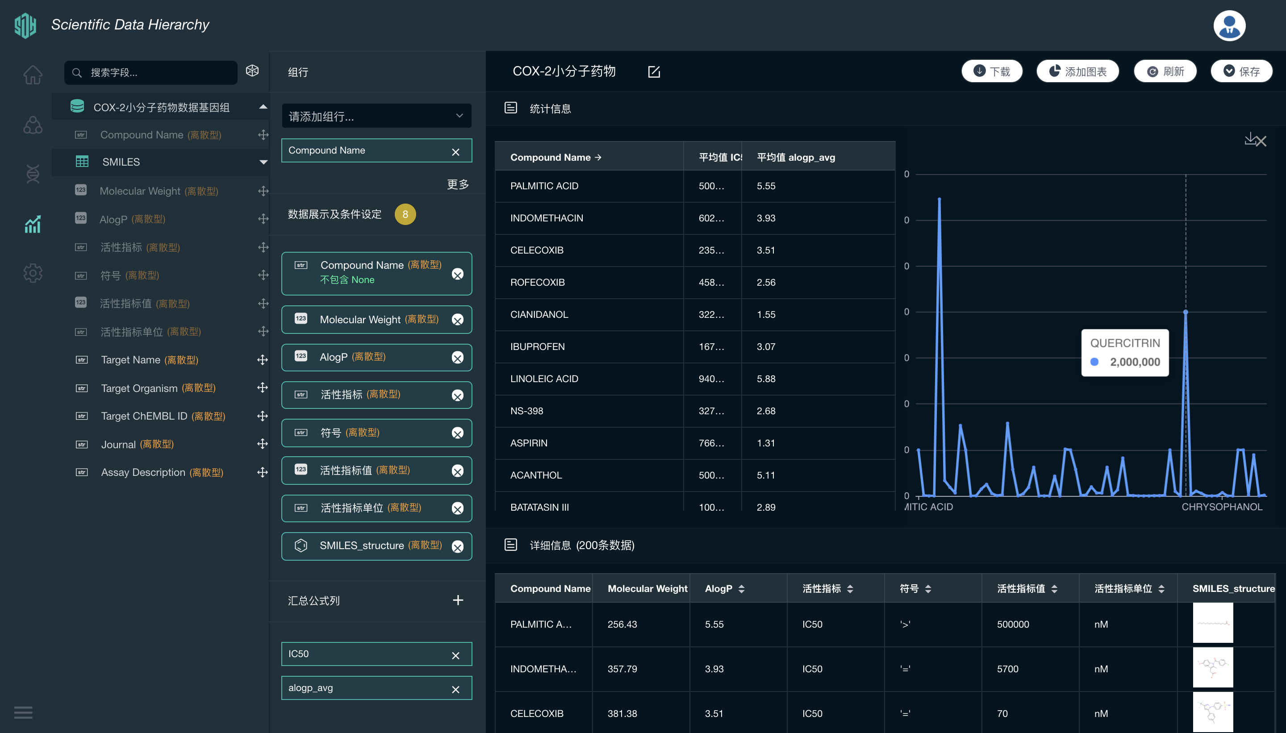Add Journal field with move icon
The image size is (1286, 733).
click(263, 444)
